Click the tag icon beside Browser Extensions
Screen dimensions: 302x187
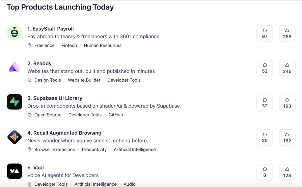tap(29, 150)
